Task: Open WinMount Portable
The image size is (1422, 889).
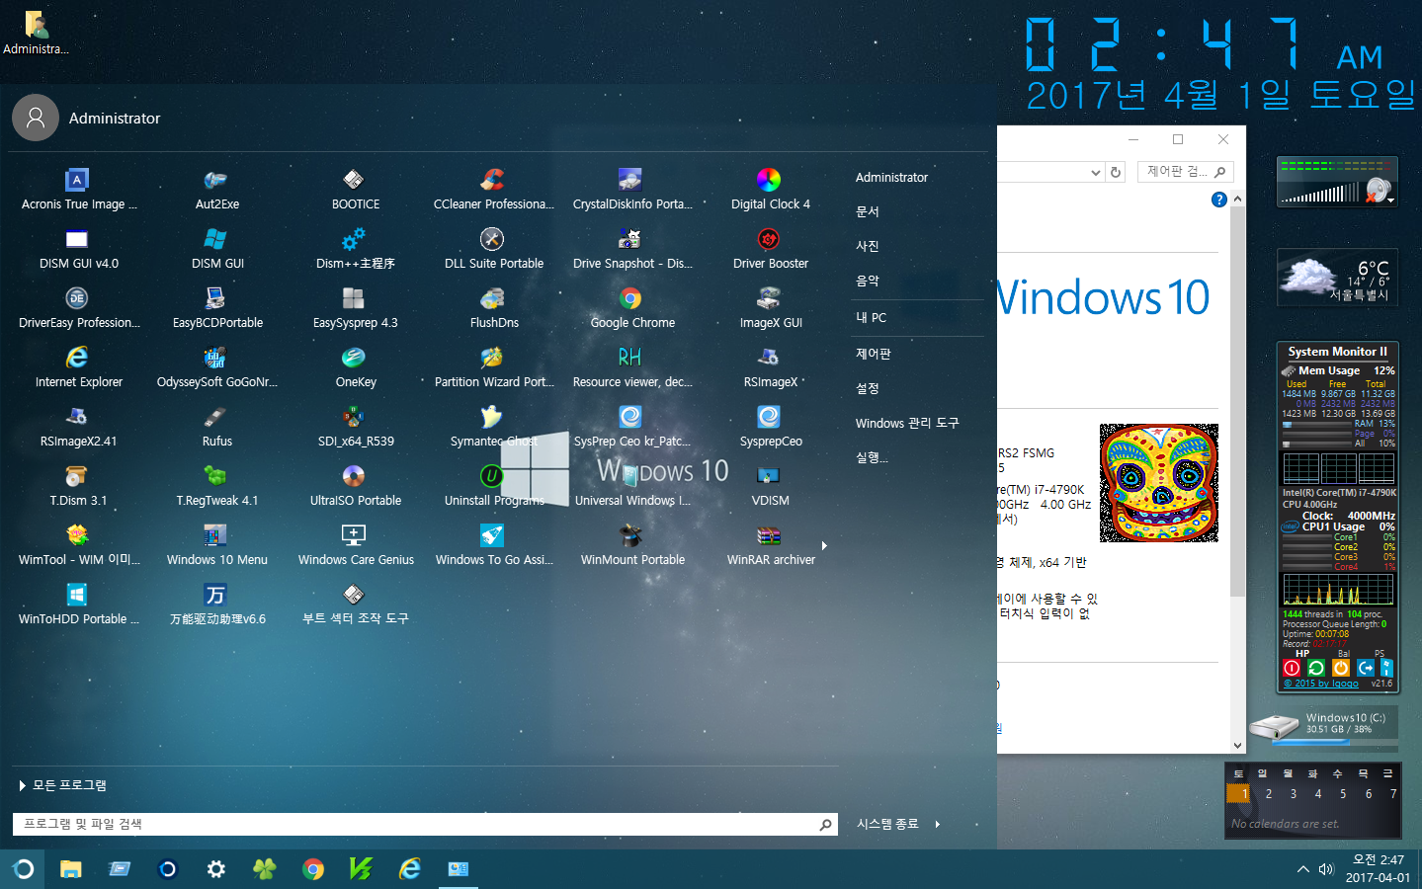Action: [x=630, y=535]
